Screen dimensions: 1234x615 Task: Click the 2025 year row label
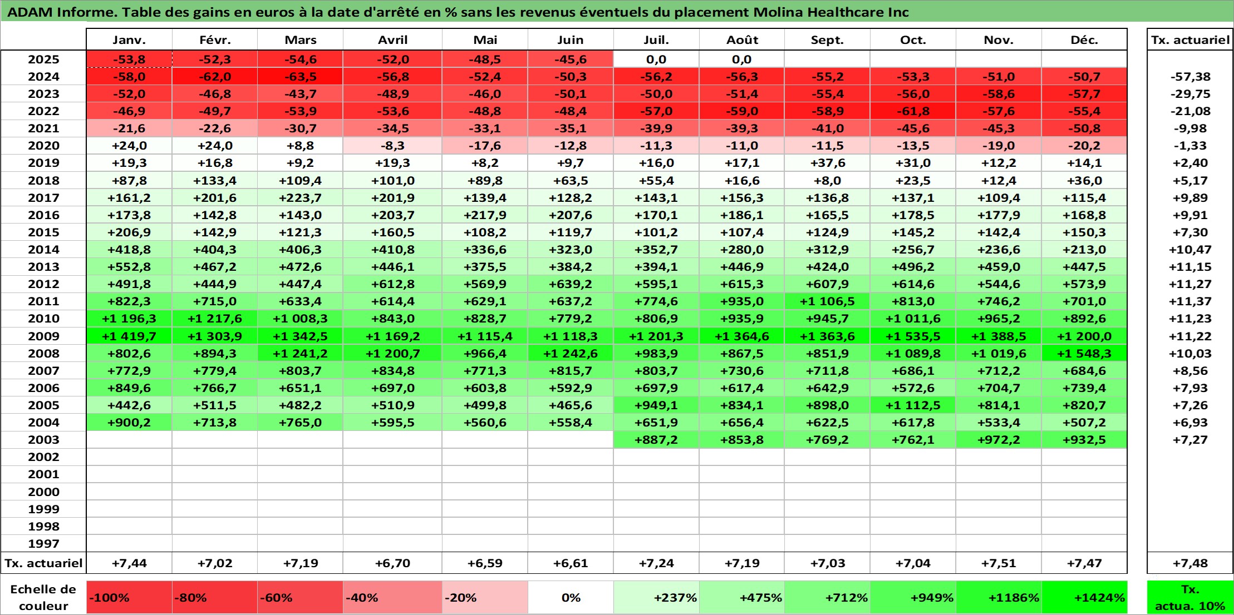[43, 59]
